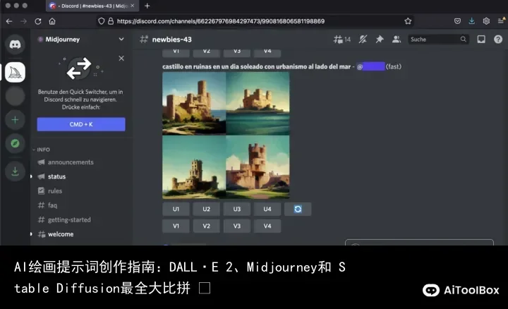Select the Midjourney sailboat server icon

pyautogui.click(x=15, y=72)
